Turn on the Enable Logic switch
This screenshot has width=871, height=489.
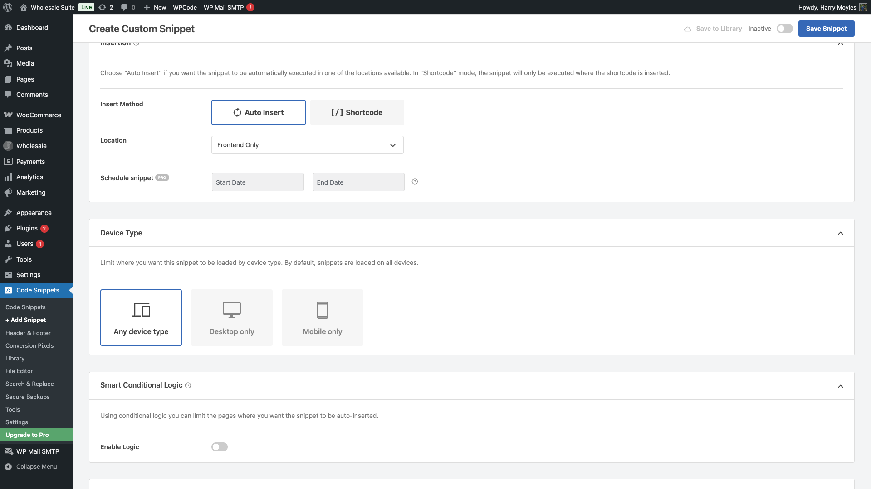(x=219, y=447)
